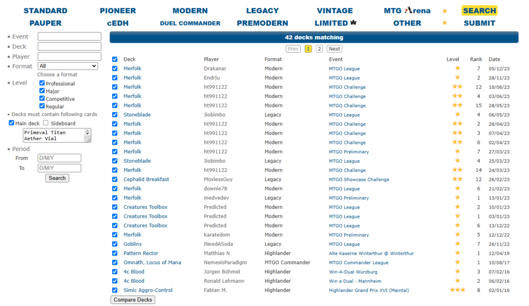The height and width of the screenshot is (306, 529).
Task: Open the PIONEER format menu
Action: [117, 11]
